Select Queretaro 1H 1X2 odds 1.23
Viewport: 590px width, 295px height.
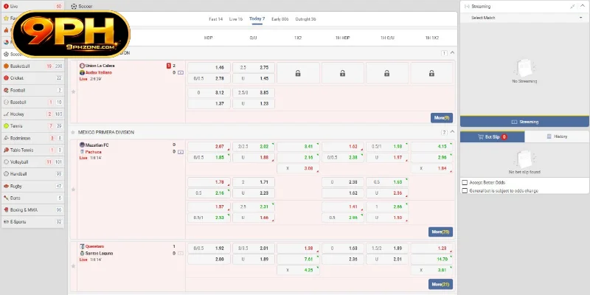pos(431,249)
